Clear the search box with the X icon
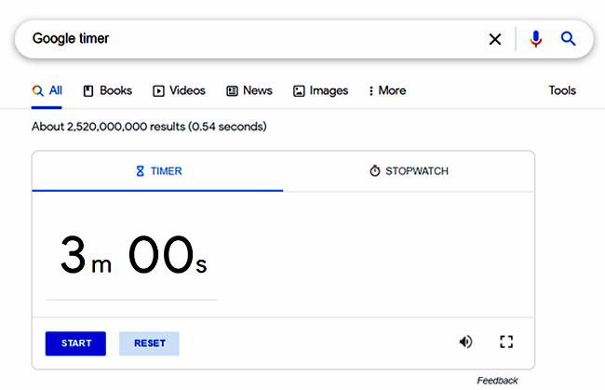605x390 pixels. [x=494, y=39]
